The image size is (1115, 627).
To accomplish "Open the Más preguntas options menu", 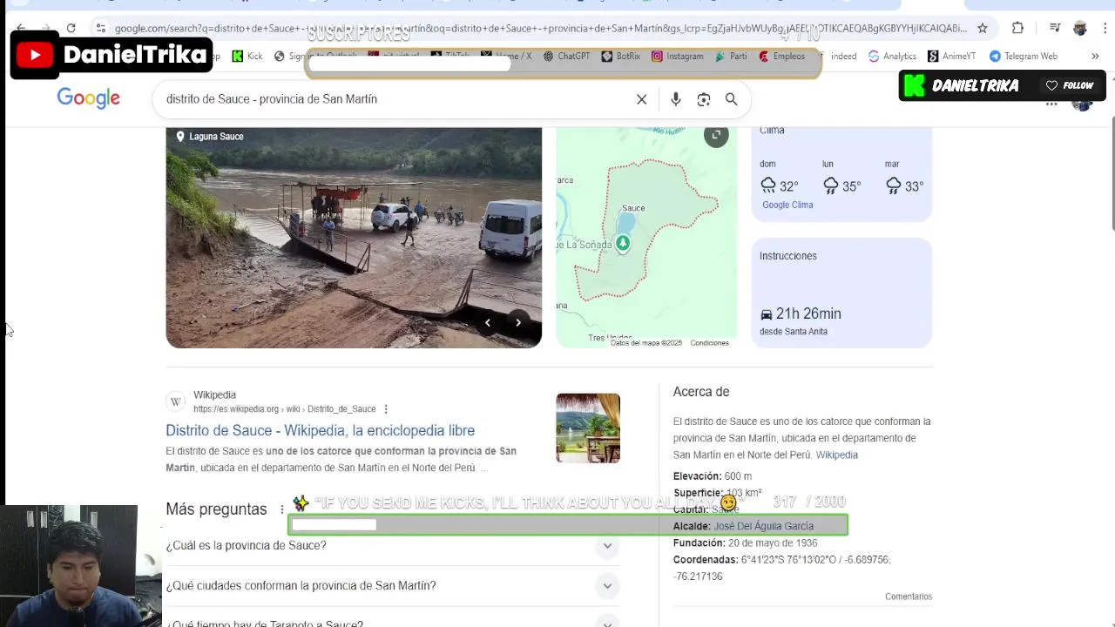I will click(x=281, y=509).
